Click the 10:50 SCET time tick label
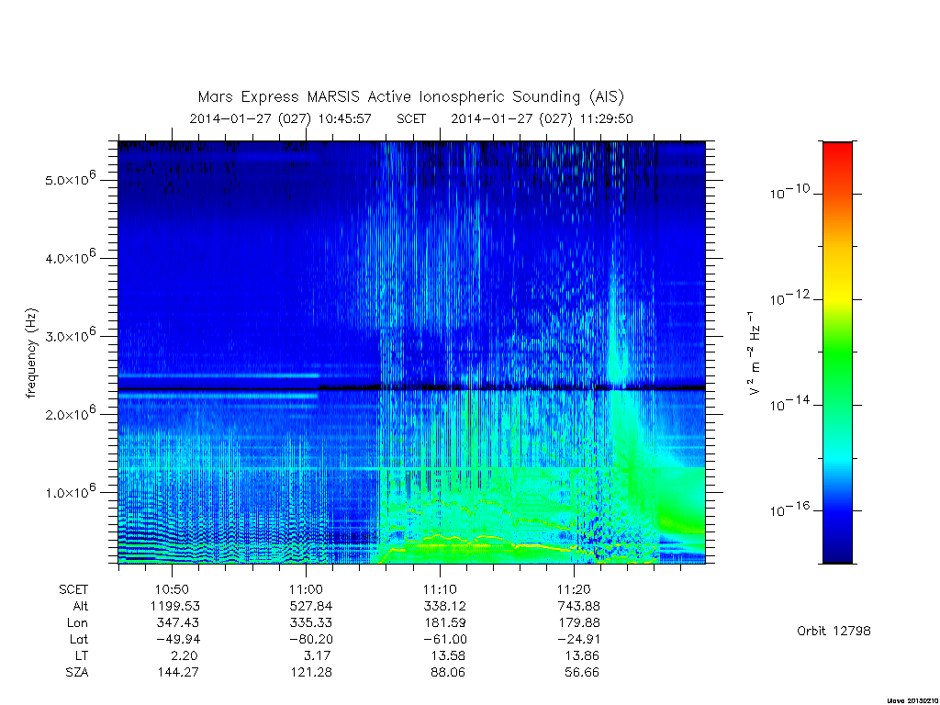This screenshot has height=705, width=940. tap(172, 589)
